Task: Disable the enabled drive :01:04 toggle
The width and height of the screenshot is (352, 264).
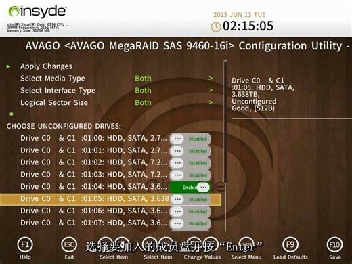Action: coord(190,188)
